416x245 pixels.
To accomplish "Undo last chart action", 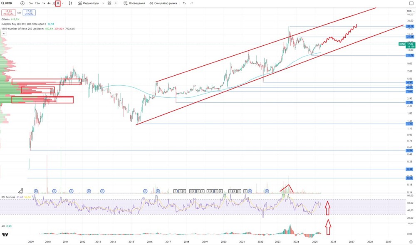I will click(184, 3).
